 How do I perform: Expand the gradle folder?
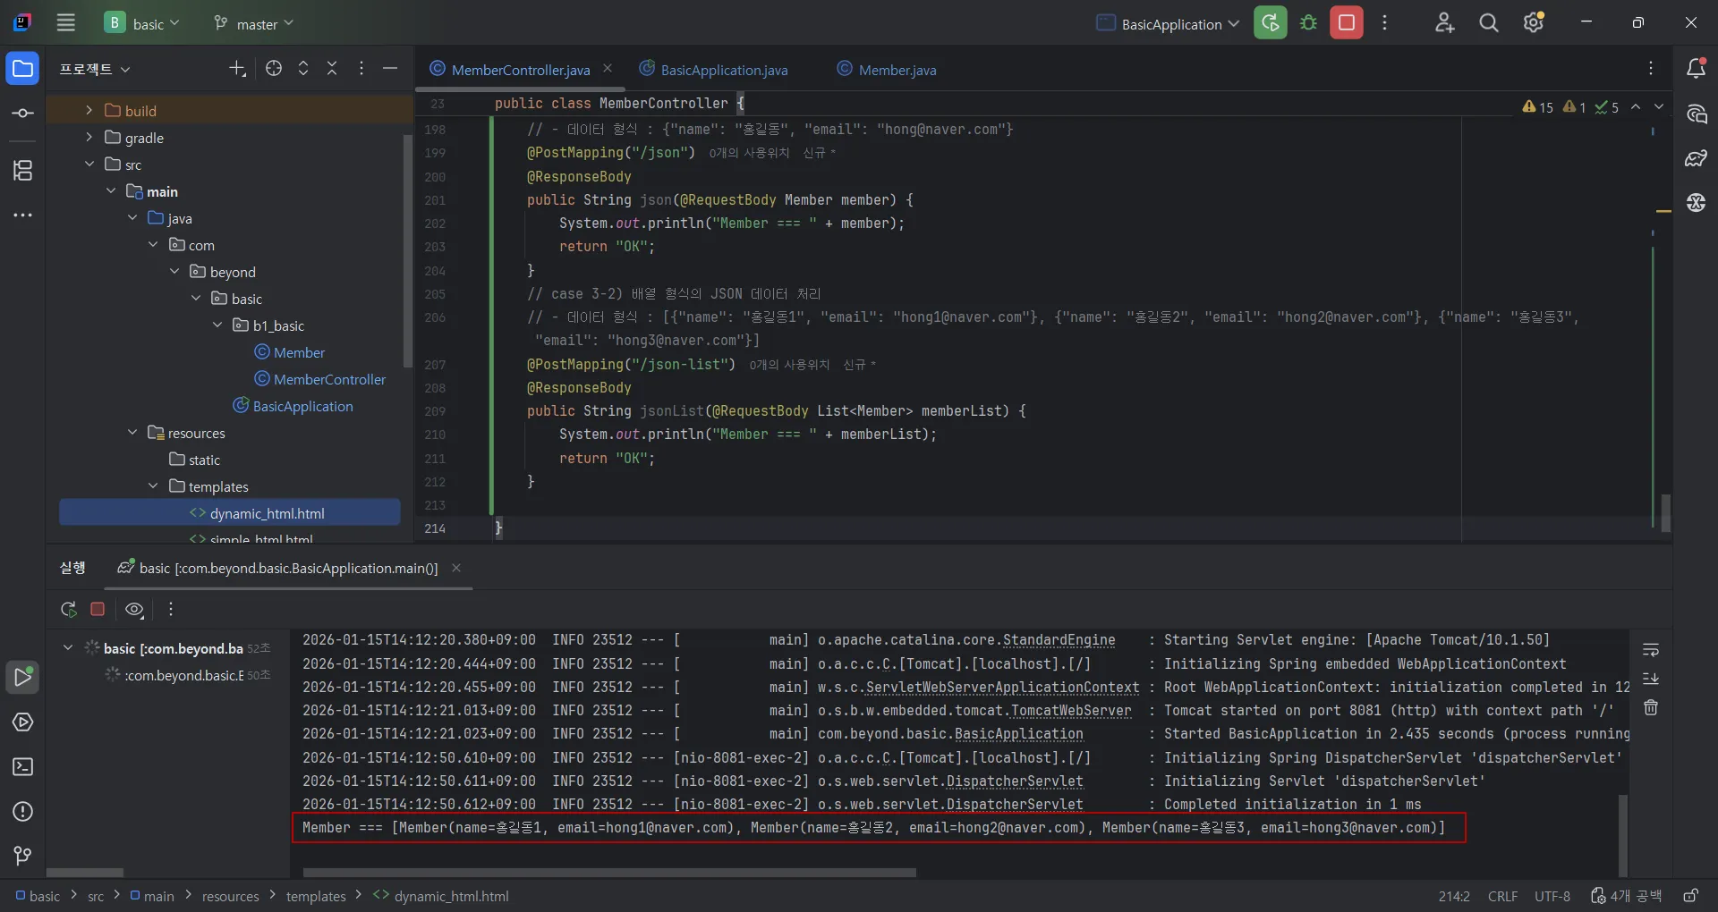tap(89, 137)
